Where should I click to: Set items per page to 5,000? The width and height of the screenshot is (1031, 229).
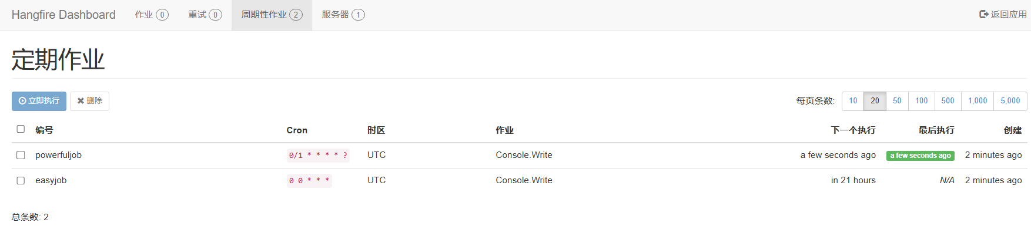coord(1010,101)
